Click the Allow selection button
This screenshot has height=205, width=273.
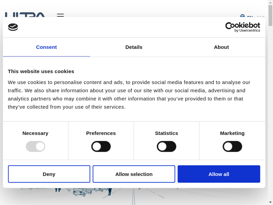(134, 174)
